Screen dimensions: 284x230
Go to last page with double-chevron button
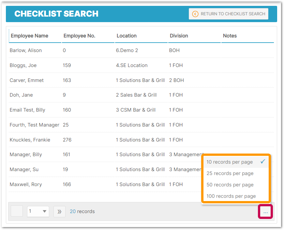pos(59,211)
